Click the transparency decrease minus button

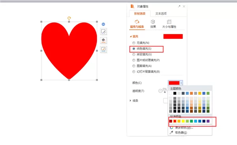(x=160, y=91)
